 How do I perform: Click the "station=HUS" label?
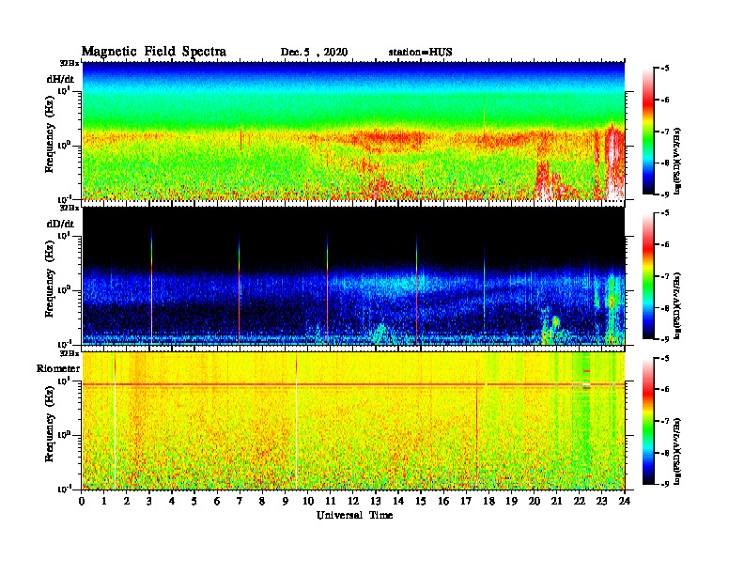tap(420, 53)
